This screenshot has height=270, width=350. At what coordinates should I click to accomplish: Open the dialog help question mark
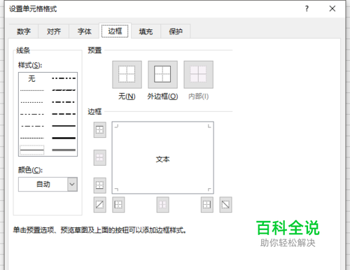pos(307,9)
